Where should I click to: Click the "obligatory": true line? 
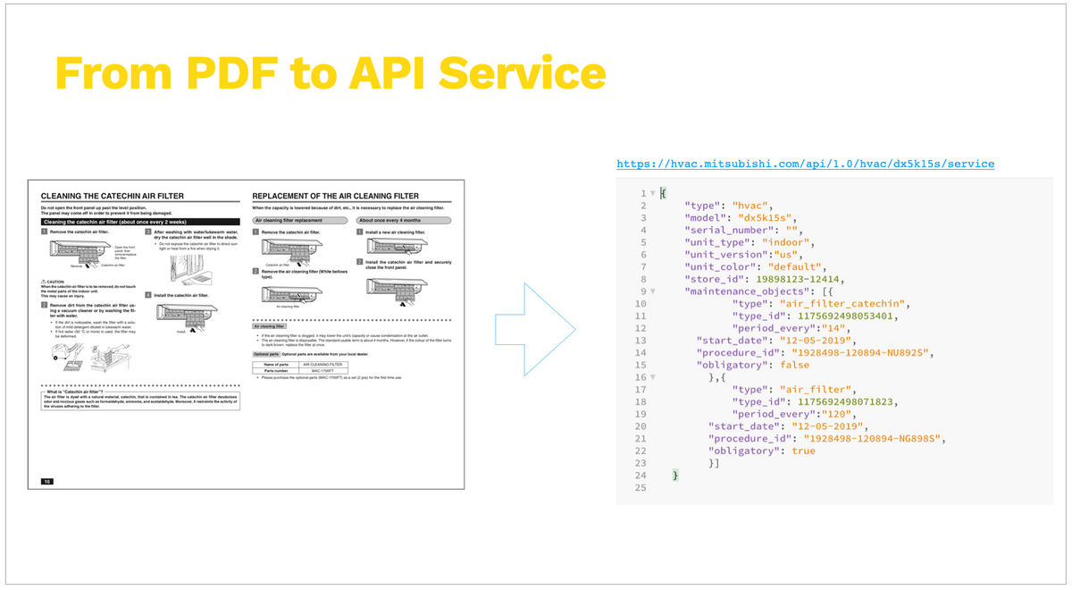pyautogui.click(x=762, y=451)
